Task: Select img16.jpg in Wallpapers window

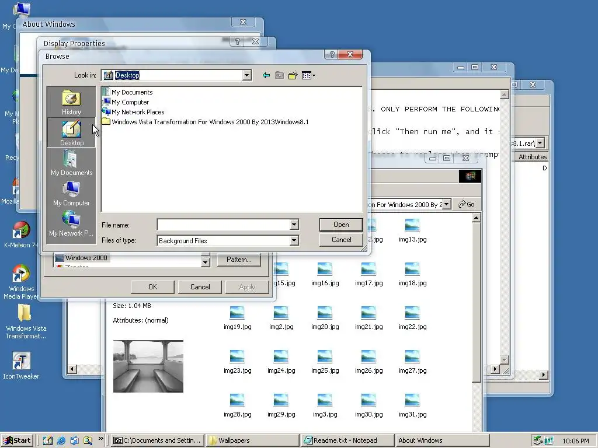Action: 325,274
